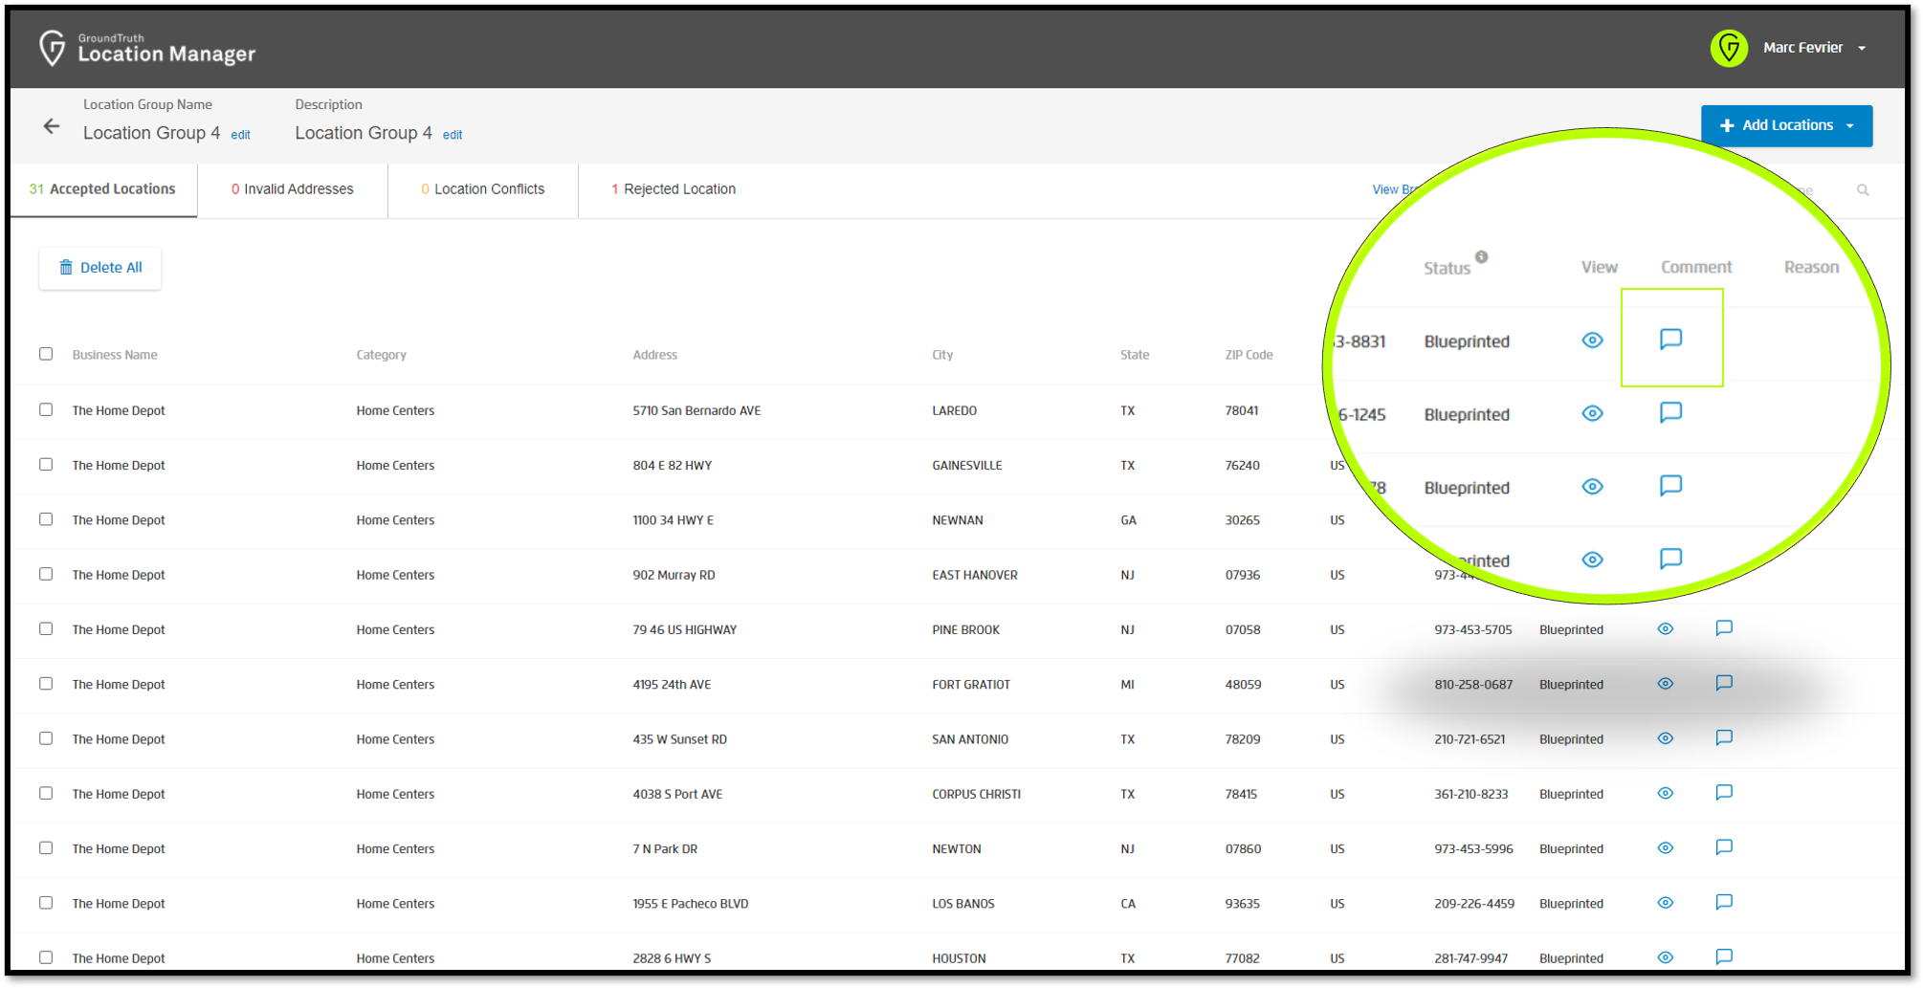This screenshot has width=1923, height=988.
Task: Click the Marc Fevrier user name
Action: pyautogui.click(x=1802, y=48)
